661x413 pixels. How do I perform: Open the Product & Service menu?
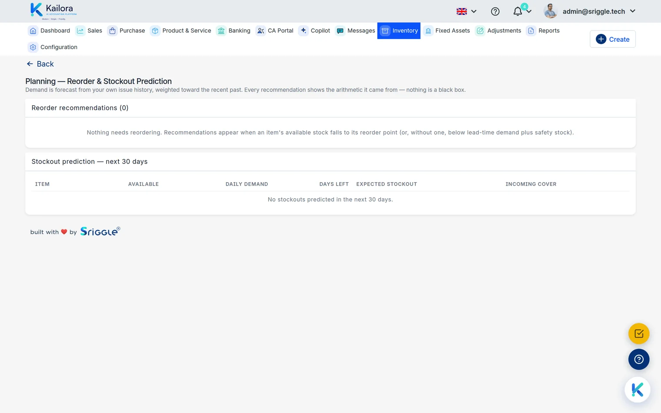click(x=180, y=31)
